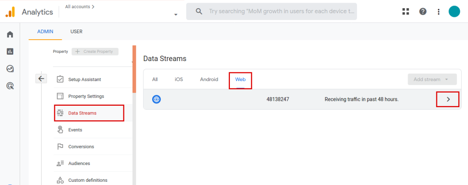
Task: Click the Home icon in left sidebar
Action: [x=10, y=34]
